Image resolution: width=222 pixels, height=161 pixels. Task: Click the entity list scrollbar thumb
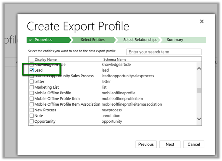[x=199, y=90]
